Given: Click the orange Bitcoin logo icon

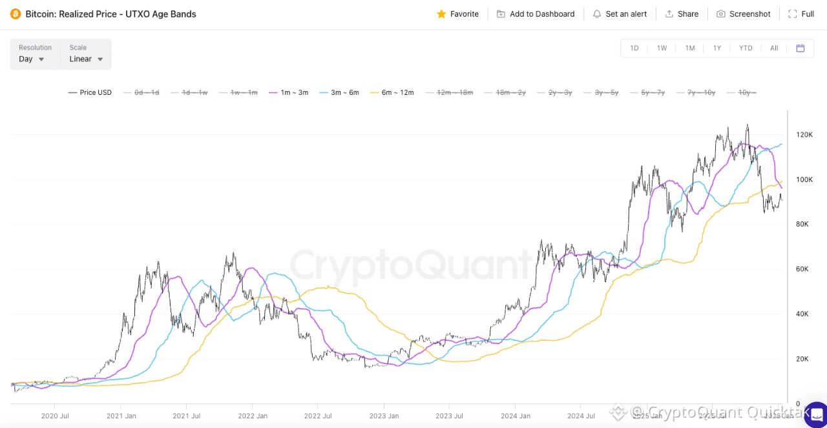Looking at the screenshot, I should (x=16, y=14).
